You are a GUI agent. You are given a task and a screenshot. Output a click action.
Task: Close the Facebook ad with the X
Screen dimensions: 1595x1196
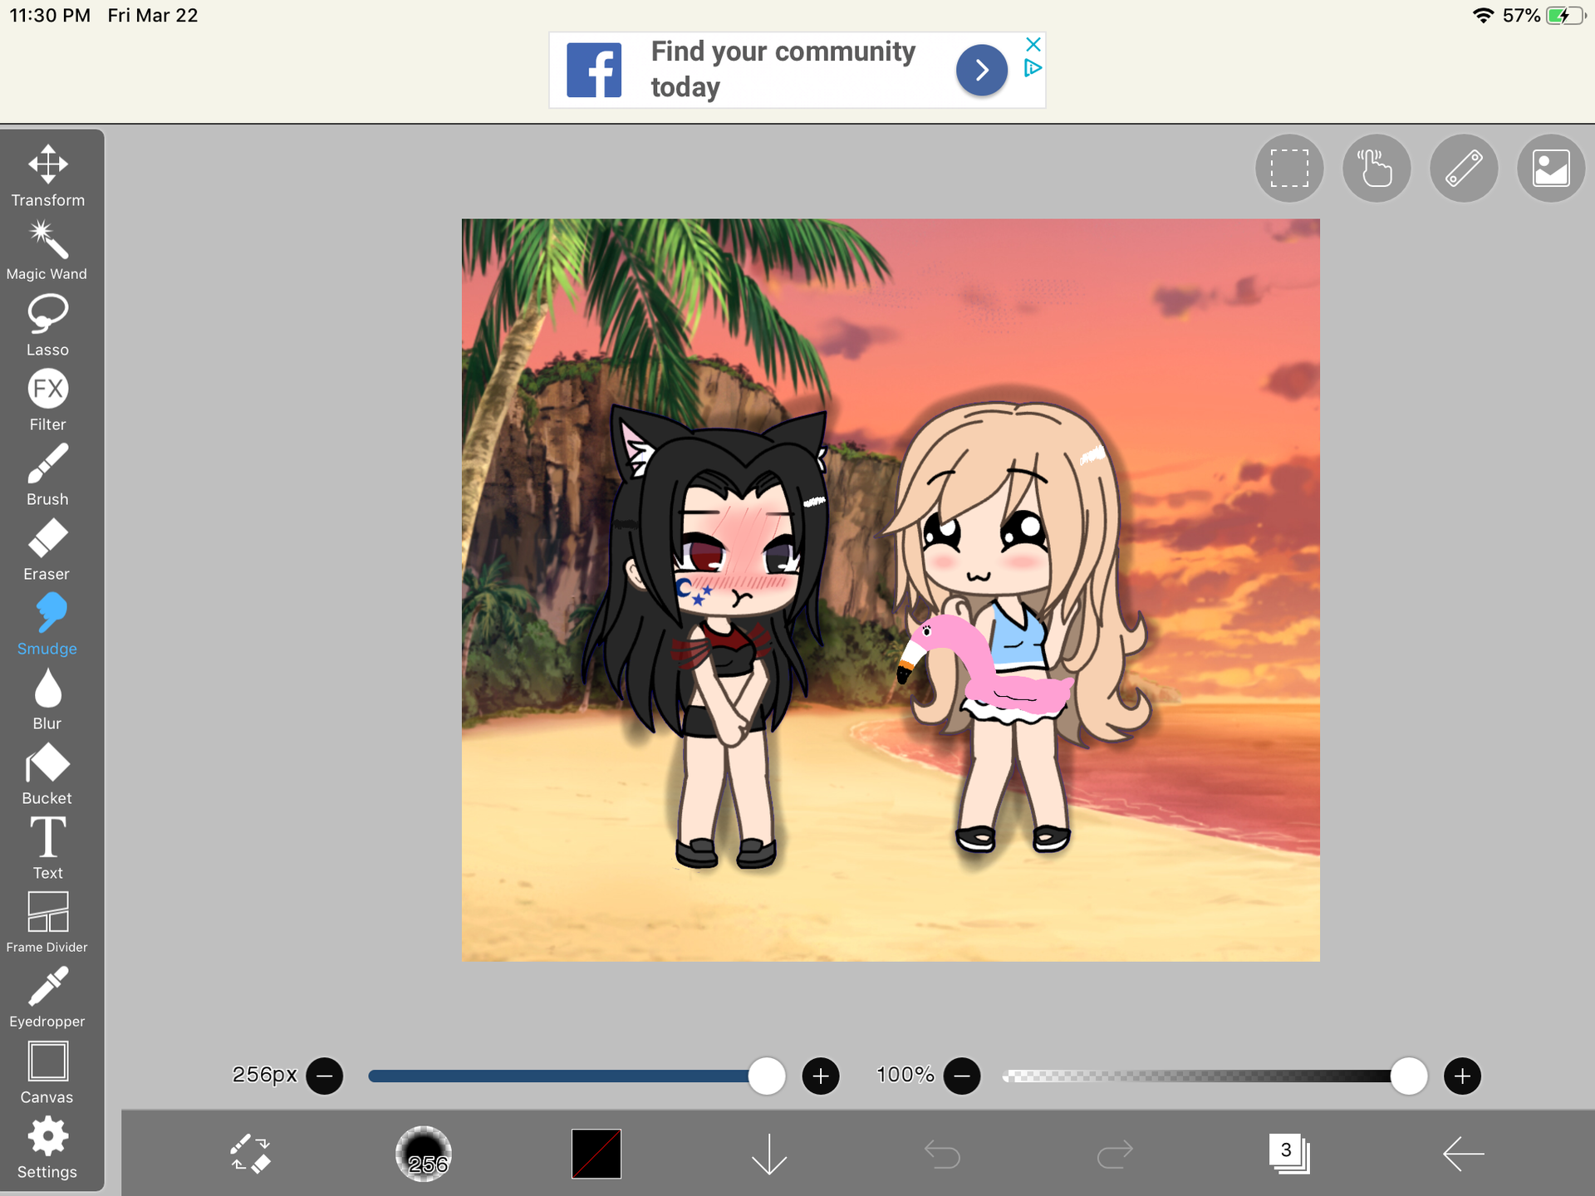point(1033,44)
